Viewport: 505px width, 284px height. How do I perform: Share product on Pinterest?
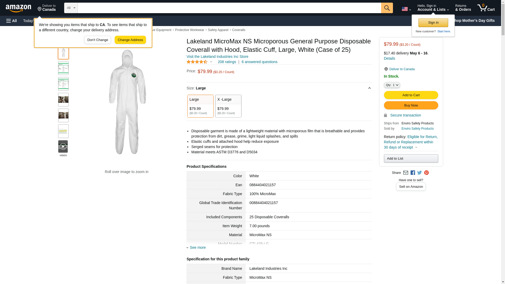[x=426, y=173]
